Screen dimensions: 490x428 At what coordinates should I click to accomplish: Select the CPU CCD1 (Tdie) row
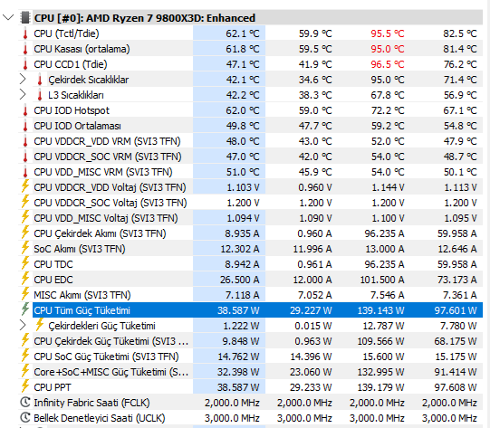pyautogui.click(x=251, y=64)
